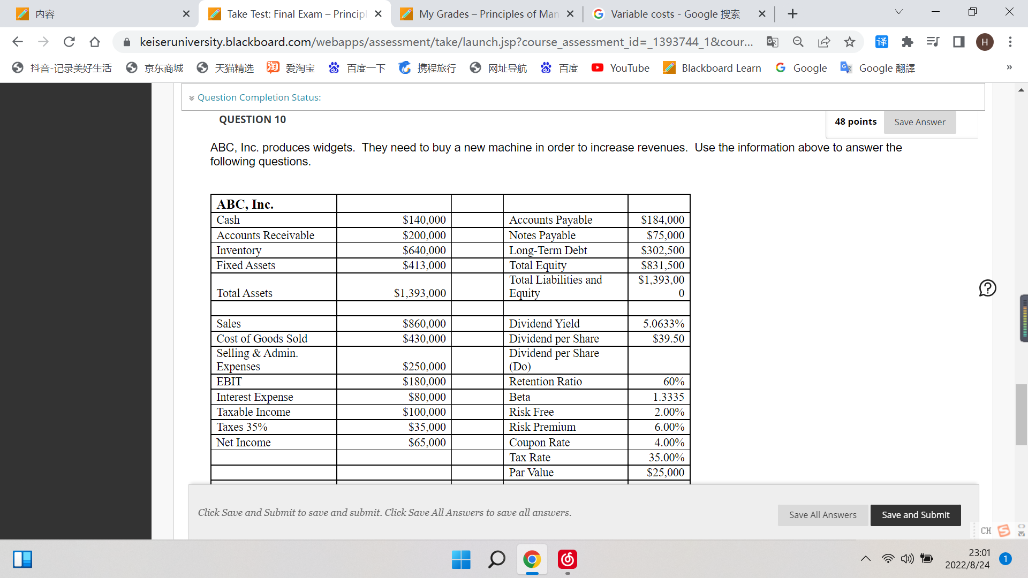Click the browser reload page icon
The width and height of the screenshot is (1028, 578).
pyautogui.click(x=69, y=42)
